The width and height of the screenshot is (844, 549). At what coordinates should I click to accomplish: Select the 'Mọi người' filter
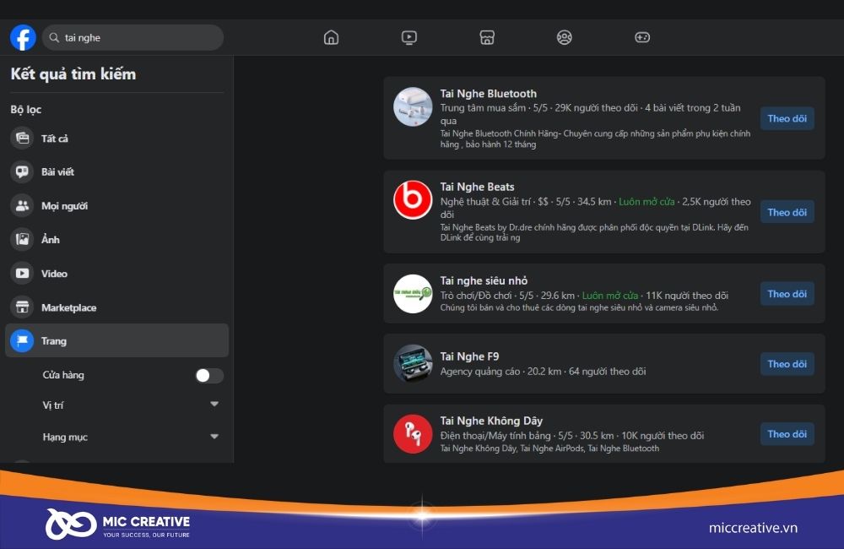tap(116, 206)
